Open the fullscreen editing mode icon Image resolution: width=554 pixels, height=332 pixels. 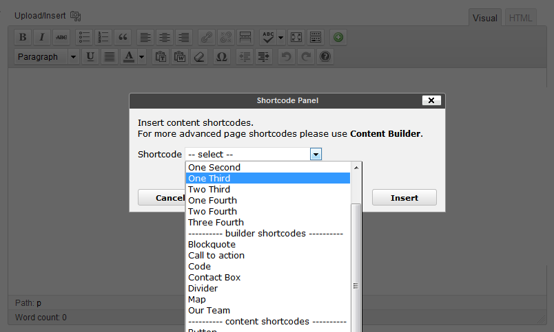point(296,37)
